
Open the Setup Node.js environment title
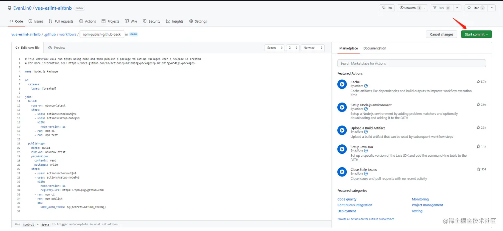coord(371,105)
